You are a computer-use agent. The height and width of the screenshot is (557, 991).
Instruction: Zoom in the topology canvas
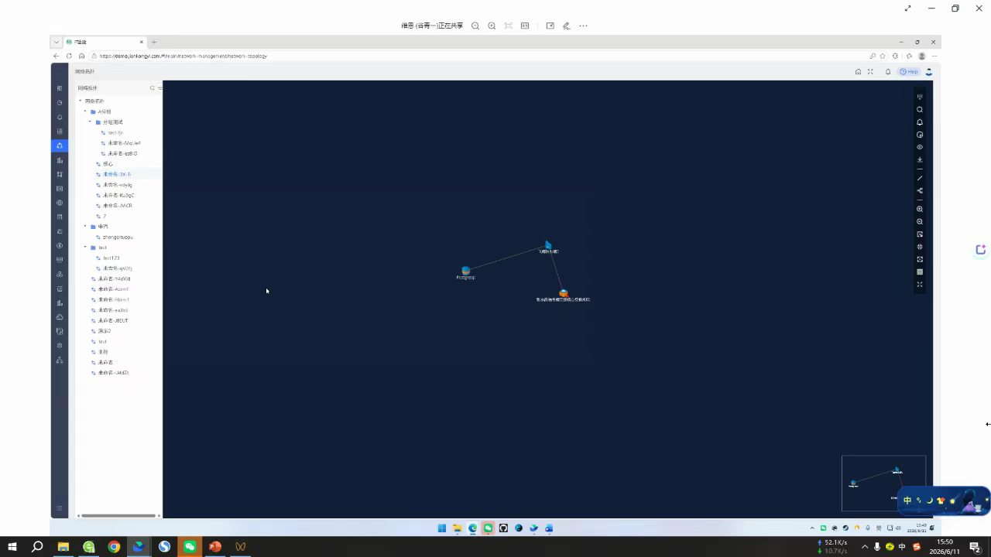point(920,210)
